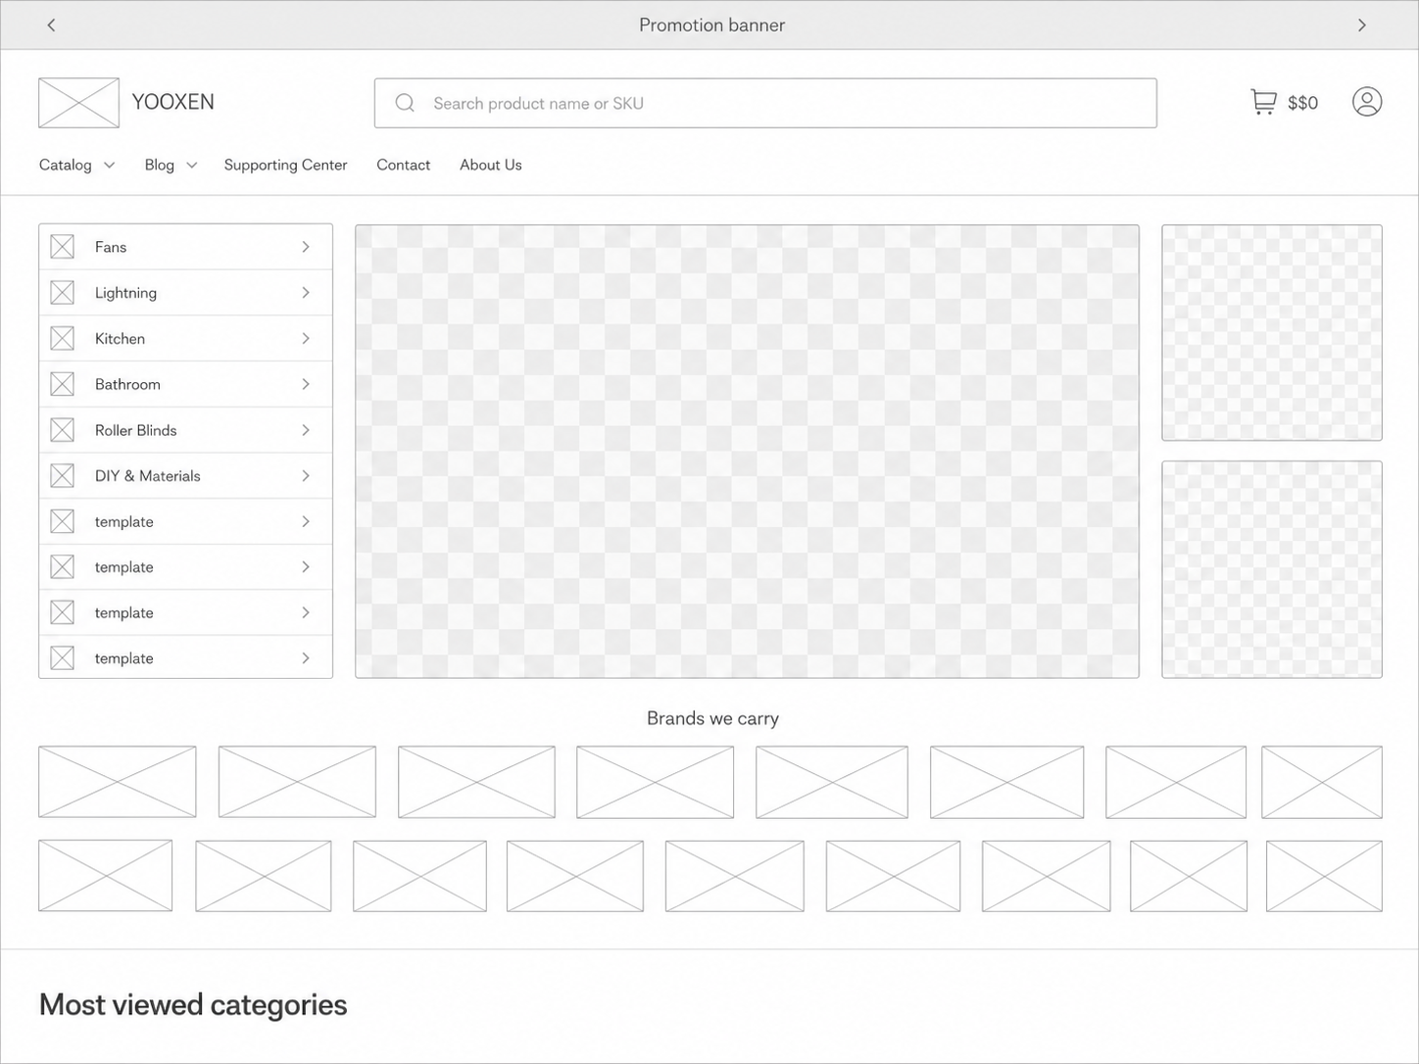
Task: Expand the Catalog dropdown menu
Action: 76,165
